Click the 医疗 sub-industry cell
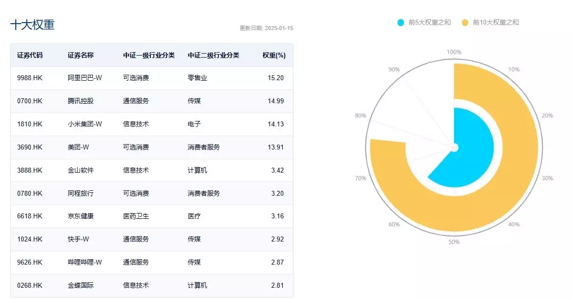573x299 pixels. pyautogui.click(x=194, y=216)
